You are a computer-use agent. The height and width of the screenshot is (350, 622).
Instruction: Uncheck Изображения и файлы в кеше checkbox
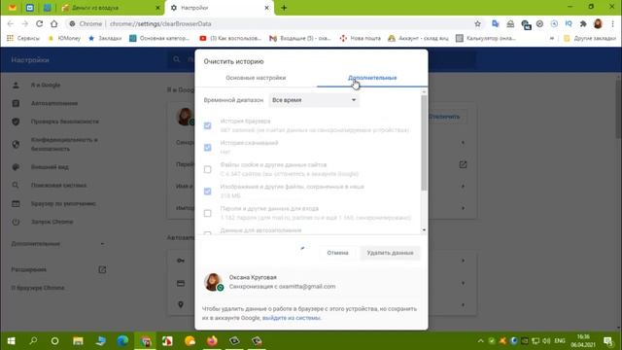207,192
